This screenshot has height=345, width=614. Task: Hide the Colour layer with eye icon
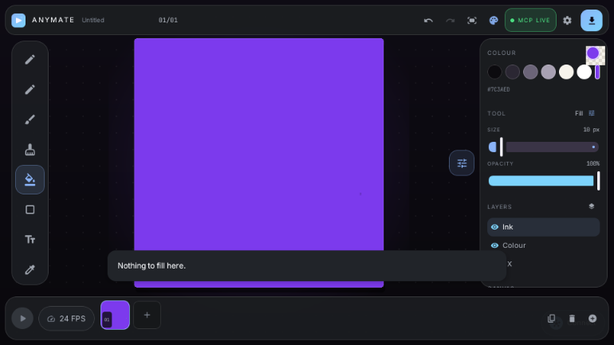click(x=494, y=245)
